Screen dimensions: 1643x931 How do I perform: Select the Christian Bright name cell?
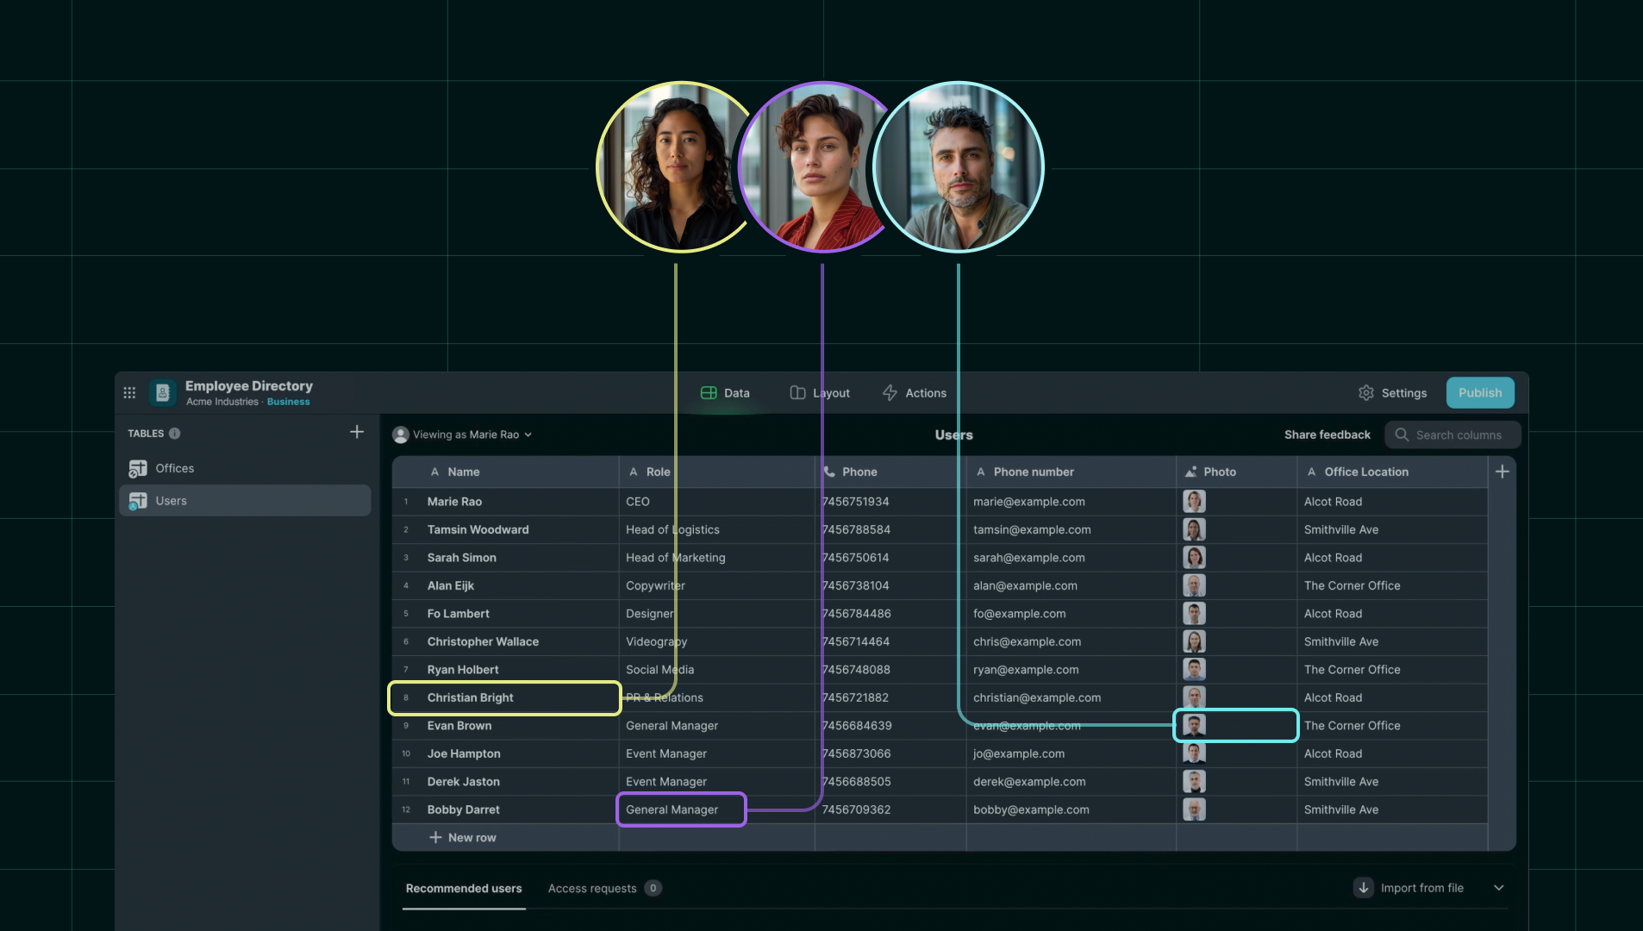(x=506, y=697)
